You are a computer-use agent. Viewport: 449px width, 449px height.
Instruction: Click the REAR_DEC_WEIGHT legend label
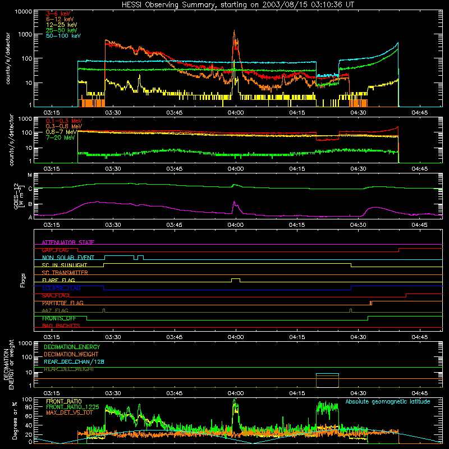pyautogui.click(x=68, y=369)
